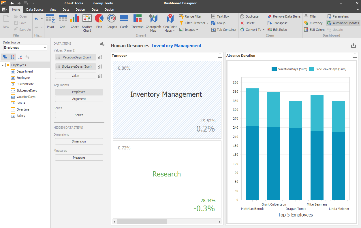This screenshot has width=361, height=228.
Task: Insert a Treemap dashboard item
Action: point(137,23)
